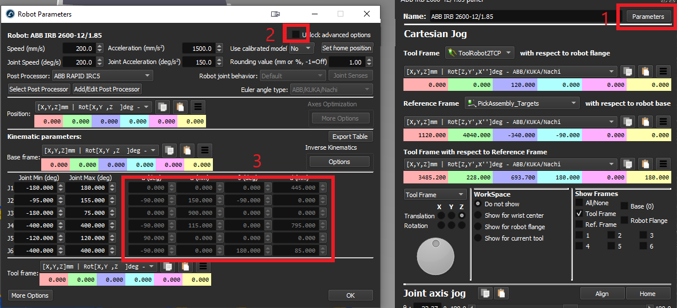Expand the ToolRobot2TCP tool frame dropdown

(x=480, y=53)
